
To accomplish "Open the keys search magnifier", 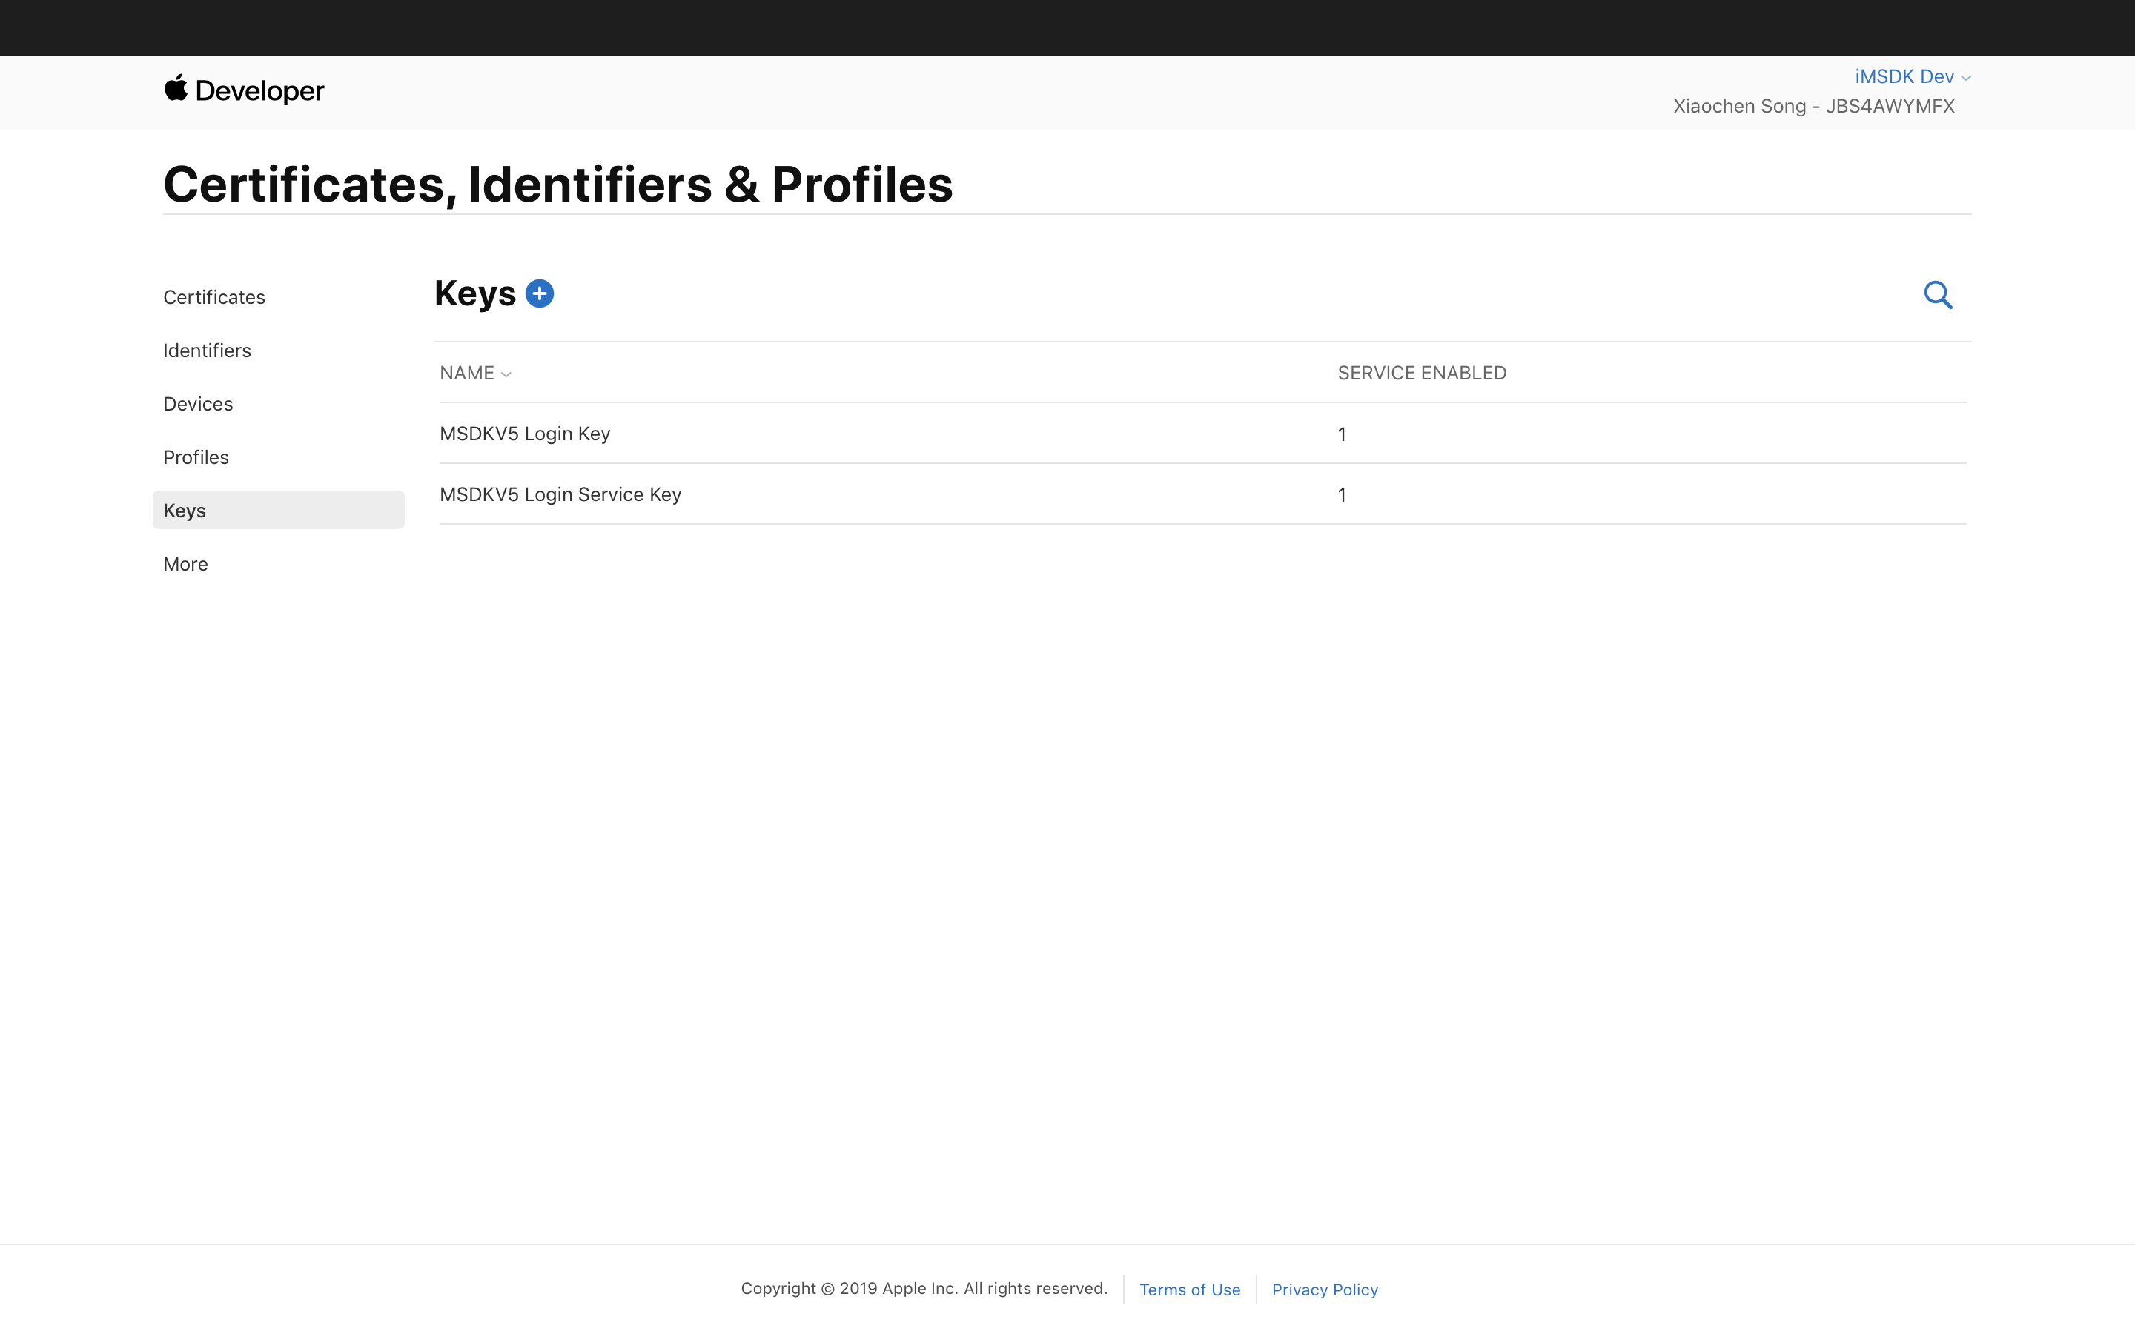I will point(1937,295).
